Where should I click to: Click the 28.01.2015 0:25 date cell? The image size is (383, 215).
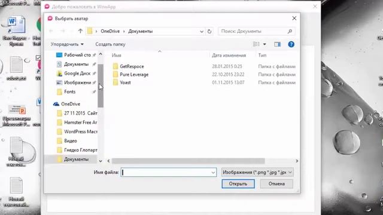(x=227, y=66)
